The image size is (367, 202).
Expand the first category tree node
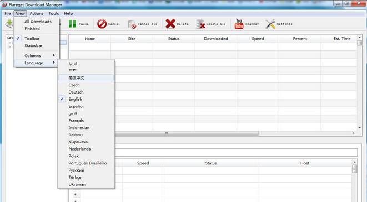(x=9, y=43)
